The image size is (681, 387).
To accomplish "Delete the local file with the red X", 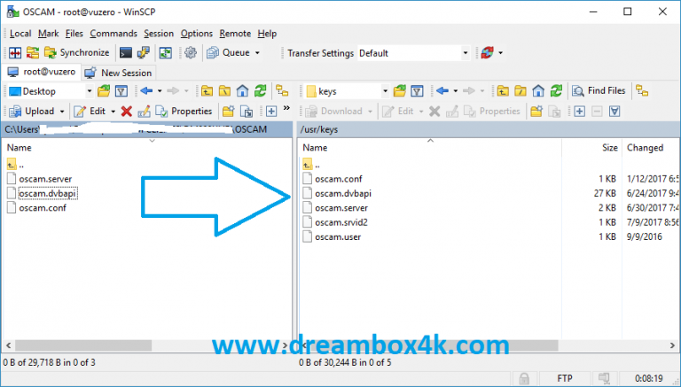I will click(127, 112).
